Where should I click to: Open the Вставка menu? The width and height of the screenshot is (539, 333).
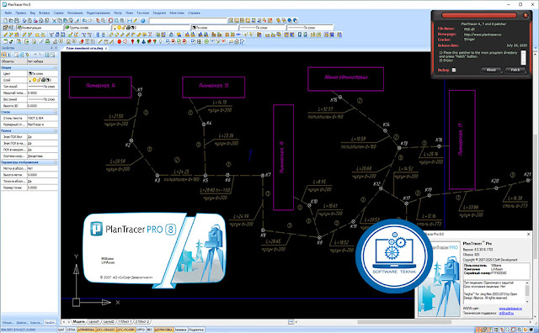[45, 13]
